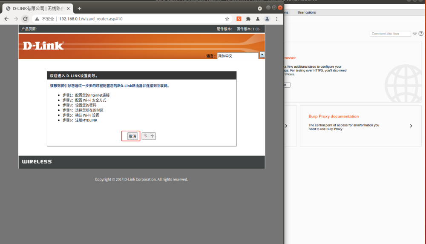This screenshot has width=426, height=244.
Task: Open the tab search dropdown arrow
Action: point(260,9)
